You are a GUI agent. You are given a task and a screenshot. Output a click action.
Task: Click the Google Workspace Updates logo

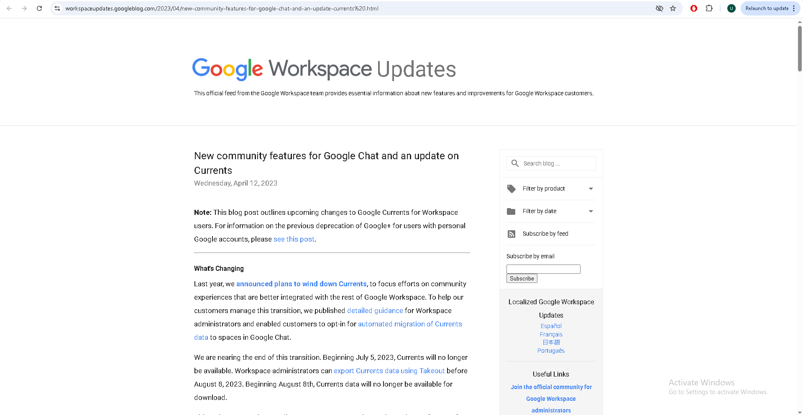pos(324,69)
